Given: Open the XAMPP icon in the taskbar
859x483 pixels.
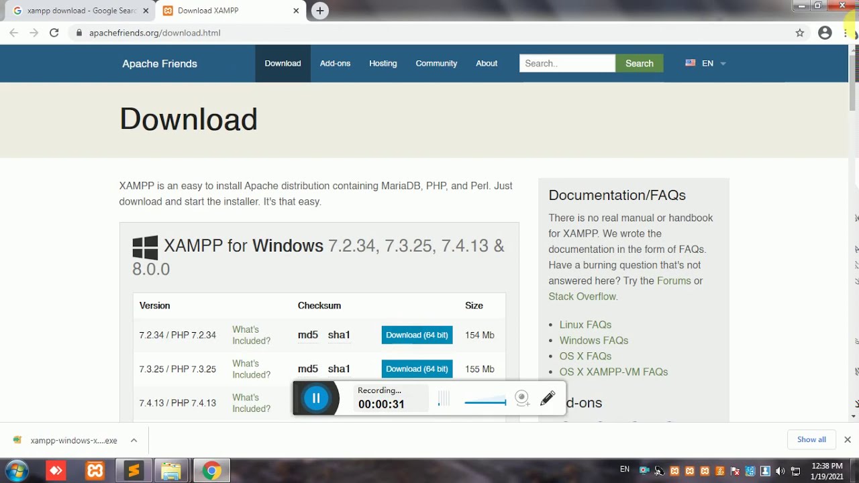Looking at the screenshot, I should [95, 471].
